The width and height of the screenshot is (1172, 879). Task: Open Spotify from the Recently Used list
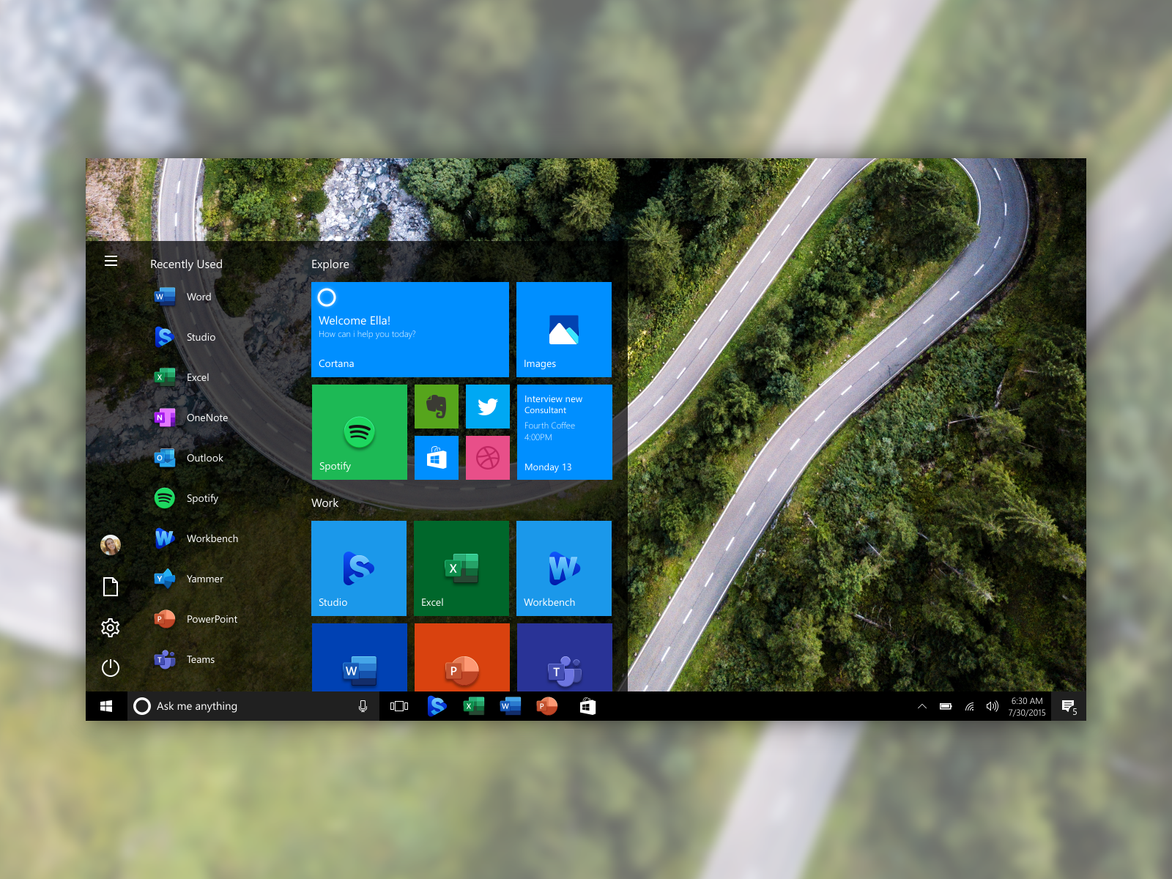coord(202,498)
